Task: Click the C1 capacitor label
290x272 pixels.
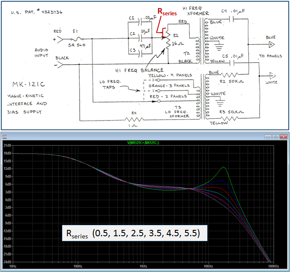Action: coord(131,18)
